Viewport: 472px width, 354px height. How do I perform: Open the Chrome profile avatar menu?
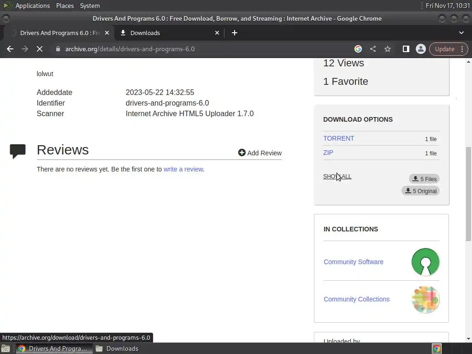pos(420,49)
